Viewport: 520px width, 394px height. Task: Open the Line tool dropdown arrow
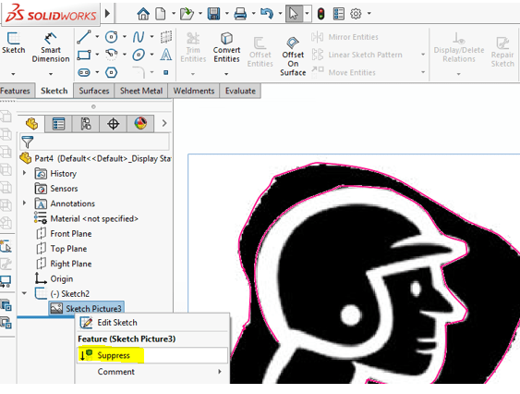97,37
